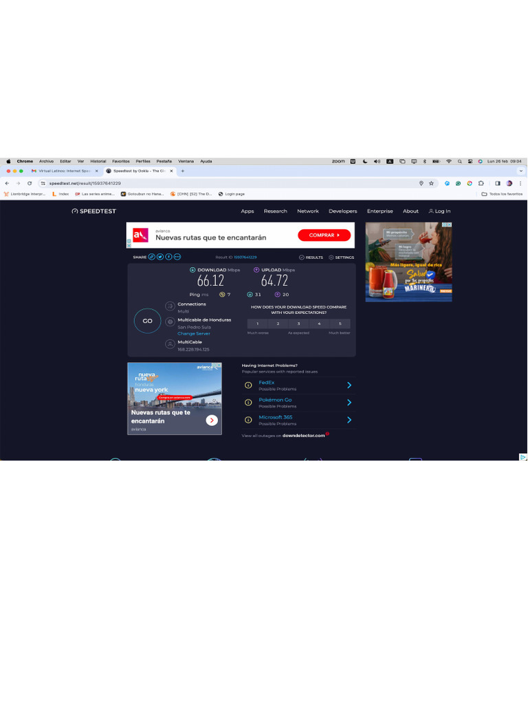Open the Wi-Fi status menu
The width and height of the screenshot is (528, 705).
(x=448, y=161)
